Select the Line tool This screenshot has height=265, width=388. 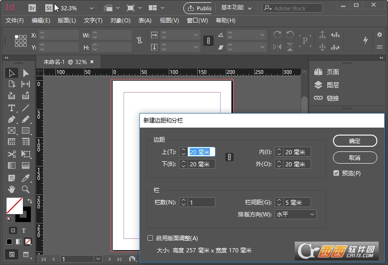pos(26,108)
